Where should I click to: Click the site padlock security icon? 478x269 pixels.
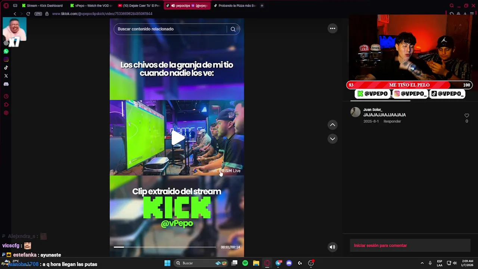(x=47, y=14)
